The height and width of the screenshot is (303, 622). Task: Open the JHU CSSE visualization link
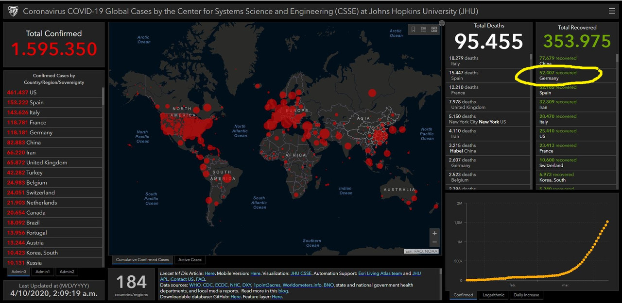[x=301, y=273]
